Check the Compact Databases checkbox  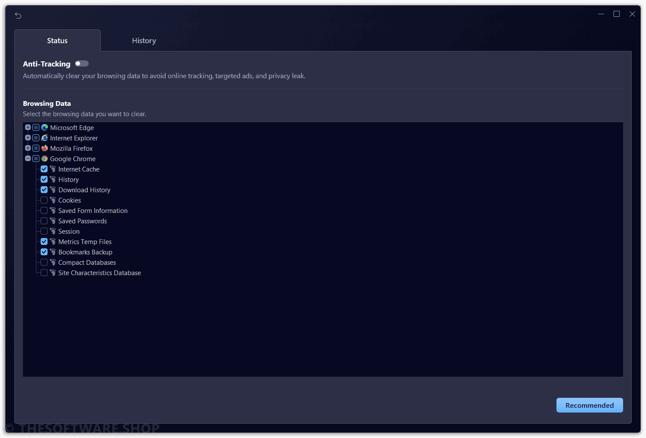[44, 262]
